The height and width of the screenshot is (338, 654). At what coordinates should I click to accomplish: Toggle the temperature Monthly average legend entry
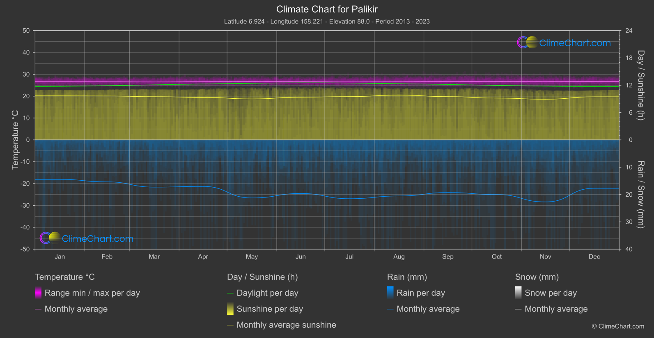[x=71, y=309]
